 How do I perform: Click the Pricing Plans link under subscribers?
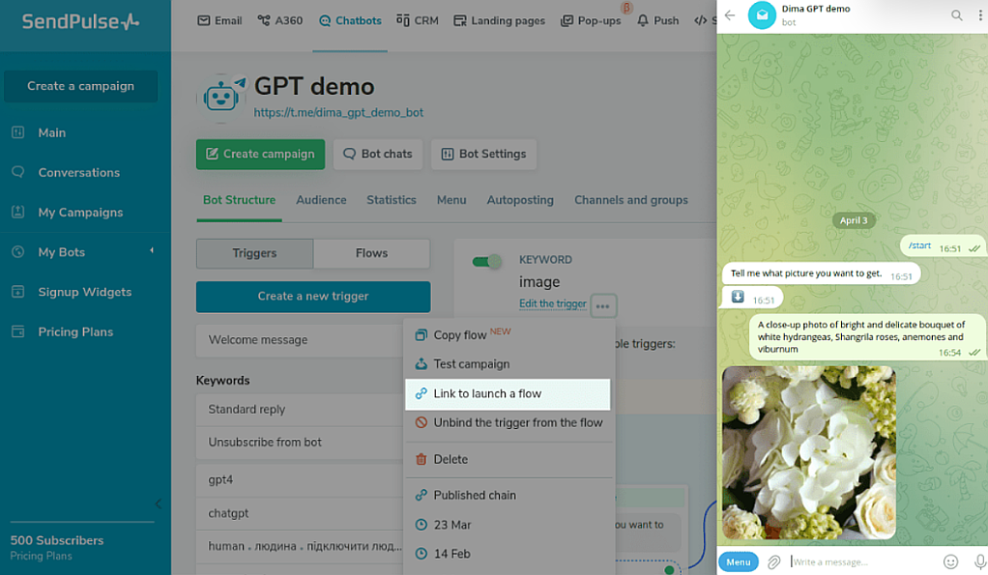point(41,556)
